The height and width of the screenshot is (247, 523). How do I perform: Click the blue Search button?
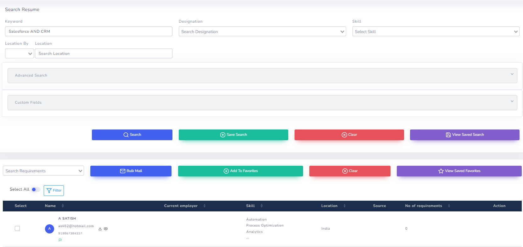coord(132,135)
